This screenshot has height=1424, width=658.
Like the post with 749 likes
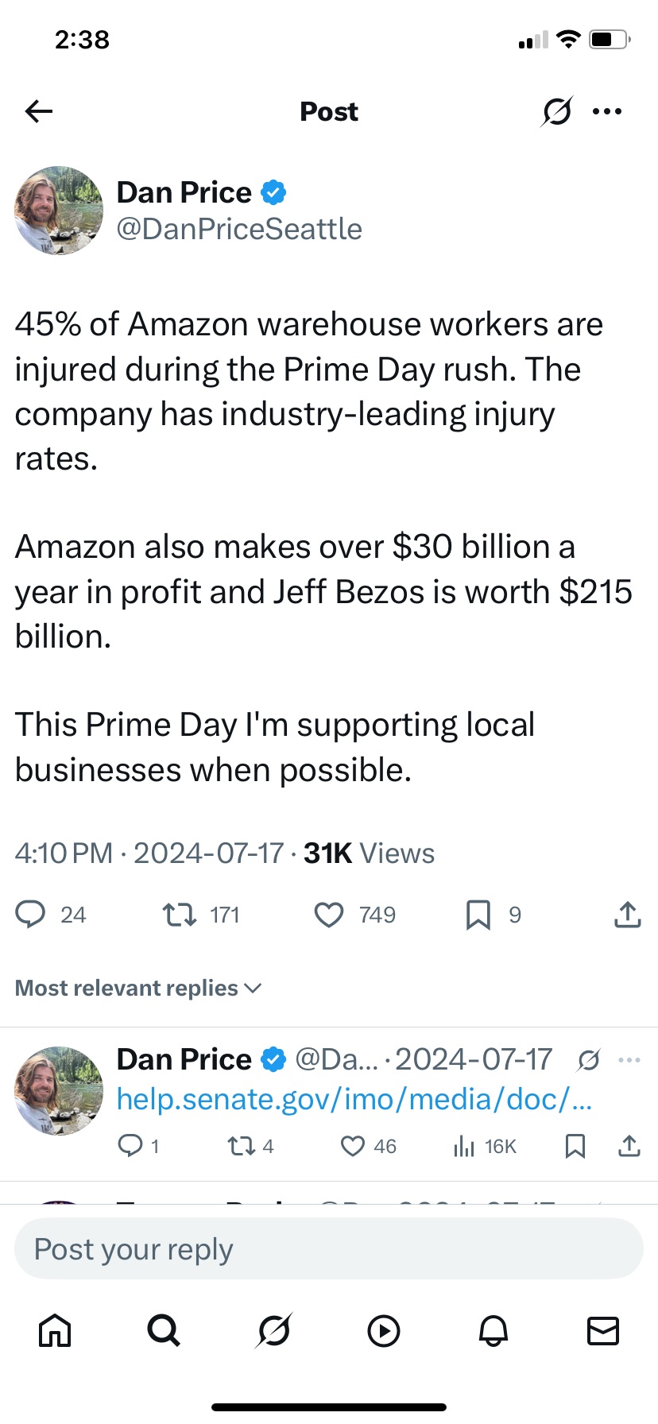tap(329, 915)
